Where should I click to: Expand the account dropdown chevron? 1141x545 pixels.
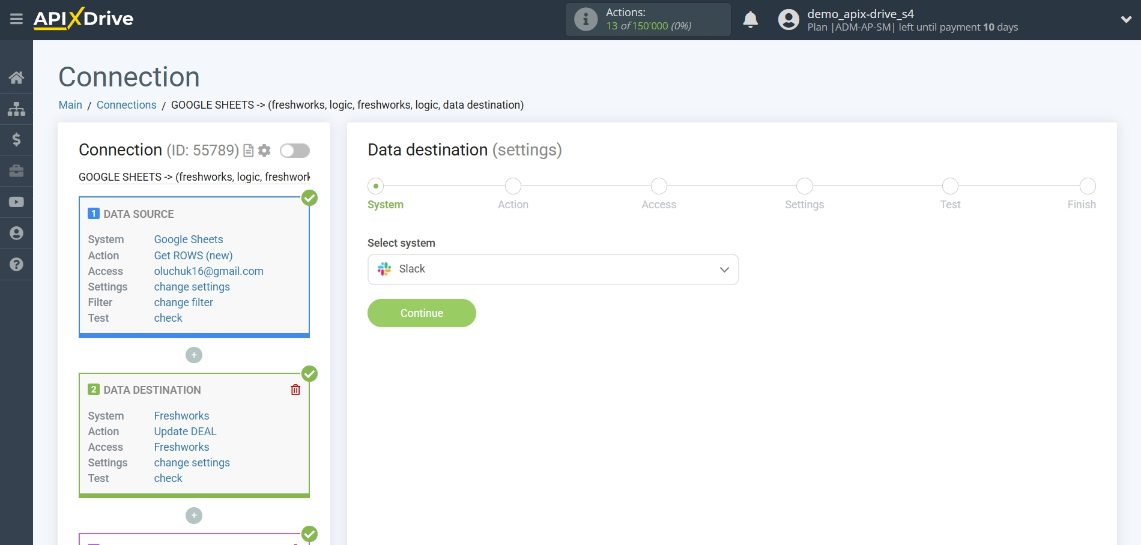[x=1126, y=20]
